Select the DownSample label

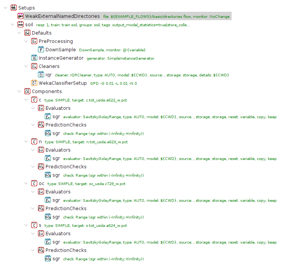(x=61, y=50)
